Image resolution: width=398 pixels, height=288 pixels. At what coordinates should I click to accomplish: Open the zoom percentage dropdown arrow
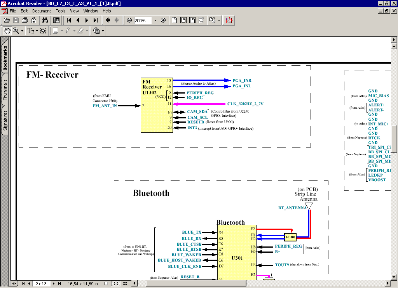155,20
